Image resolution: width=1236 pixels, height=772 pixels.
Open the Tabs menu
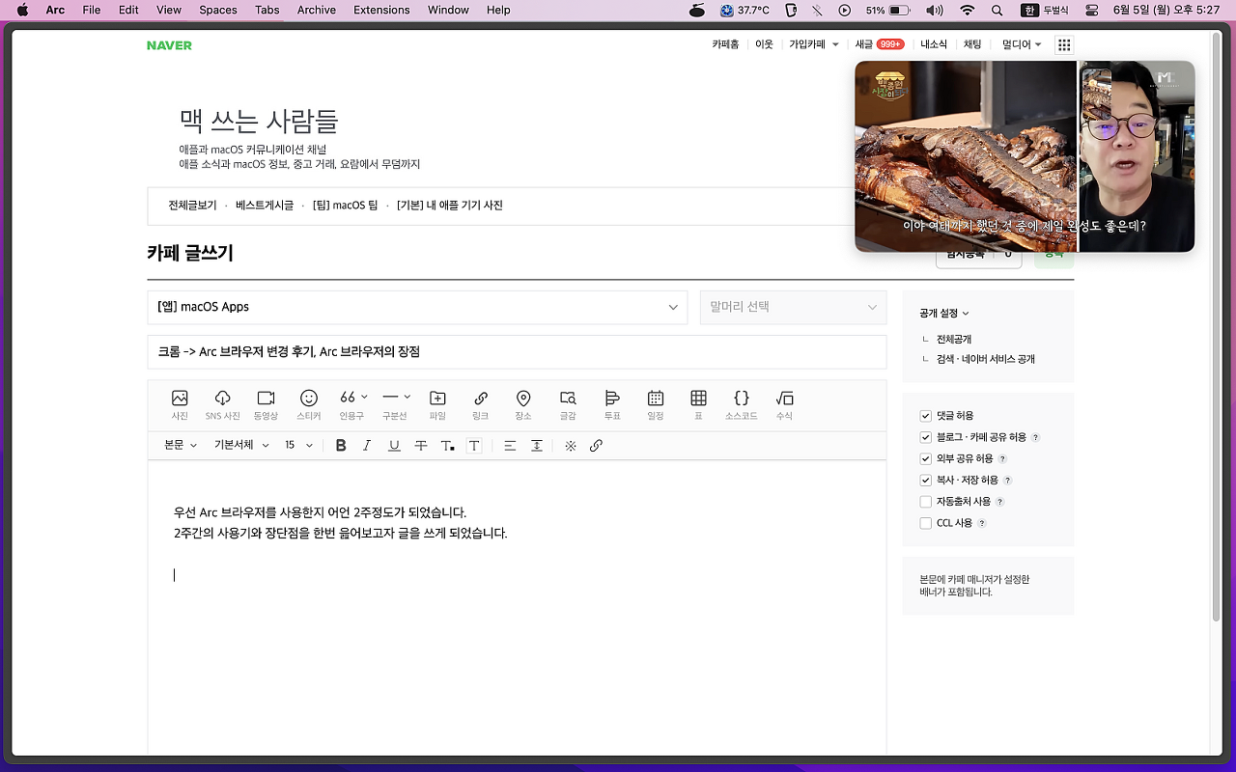[267, 10]
